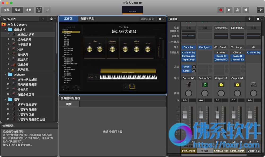Open the mixer sliders icon at top right

pyautogui.click(x=260, y=10)
